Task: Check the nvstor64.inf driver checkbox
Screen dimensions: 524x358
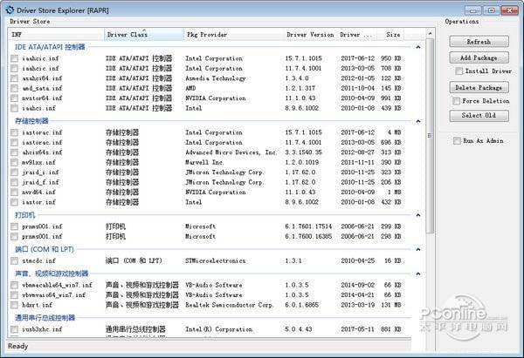Action: (x=14, y=98)
